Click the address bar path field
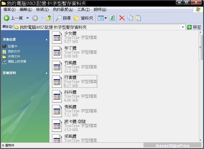Image resolution: width=204 pixels, height=149 pixels. point(98,27)
